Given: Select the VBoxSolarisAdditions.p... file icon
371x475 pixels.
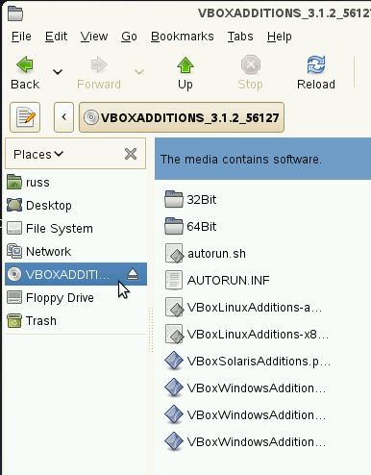Looking at the screenshot, I should [x=174, y=361].
